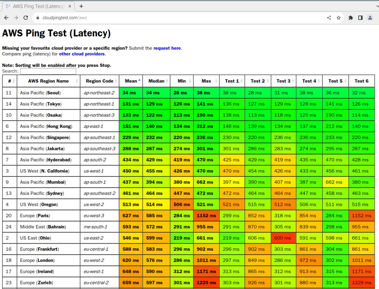Viewport: 379px width, 289px height.
Task: Select the Asia Pacific (Singapore) cell
Action: pos(49,137)
